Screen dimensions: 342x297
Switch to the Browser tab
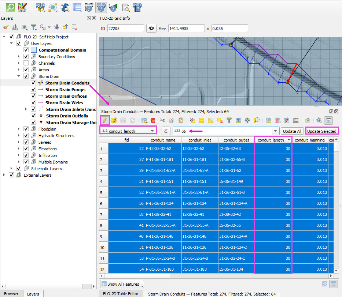click(11, 294)
